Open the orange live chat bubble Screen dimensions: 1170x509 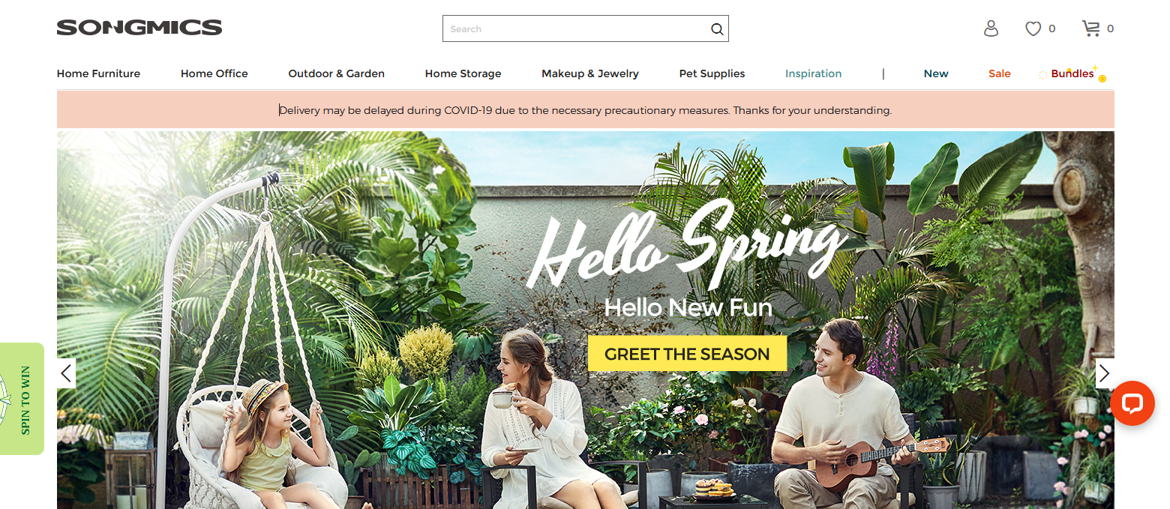(x=1132, y=403)
